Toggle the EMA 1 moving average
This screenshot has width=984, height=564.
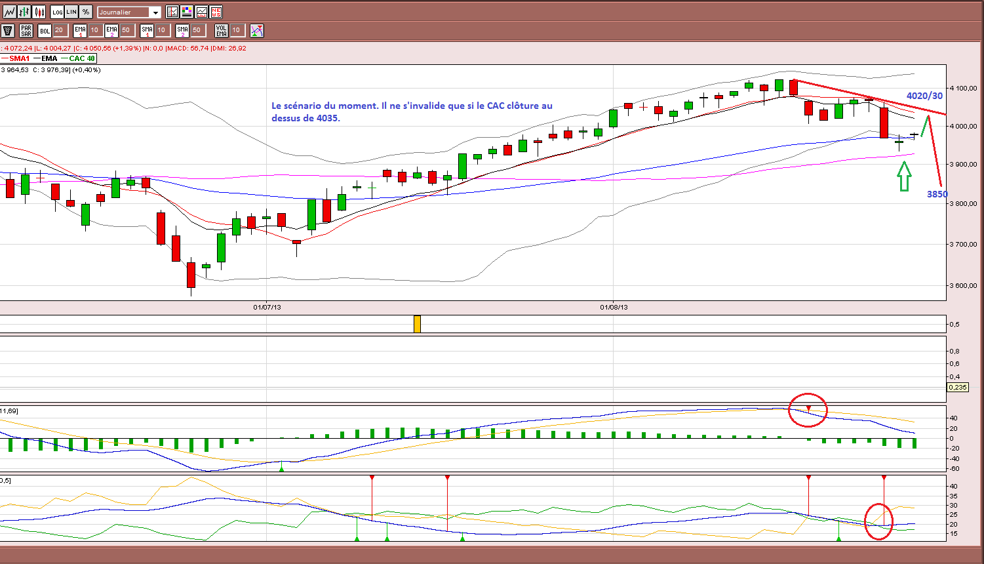80,30
